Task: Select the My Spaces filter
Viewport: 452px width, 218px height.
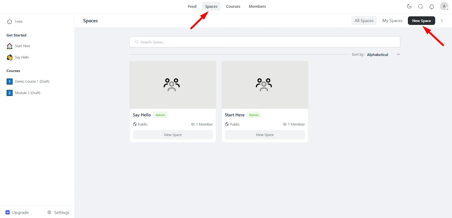Action: (392, 21)
